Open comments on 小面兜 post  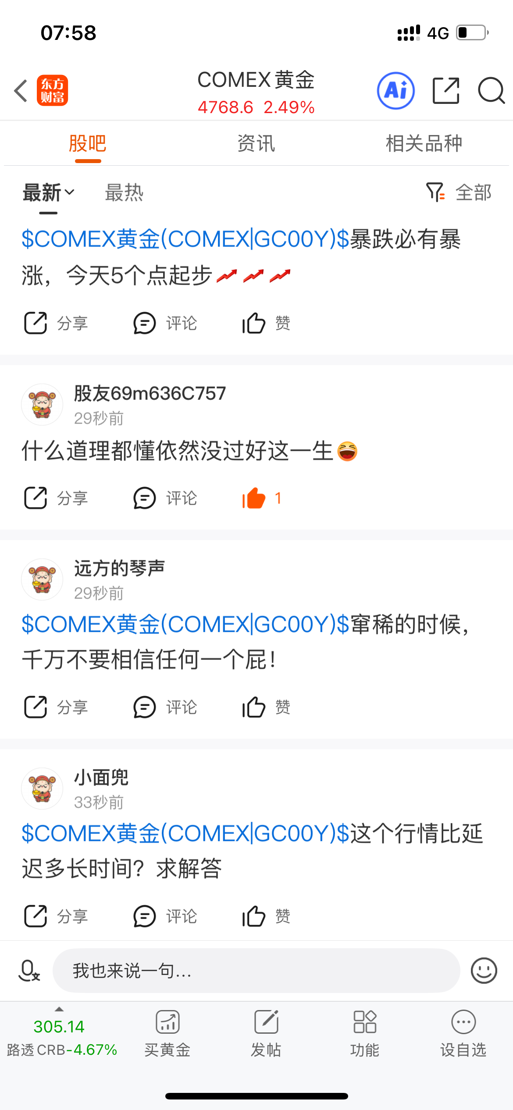coord(165,916)
